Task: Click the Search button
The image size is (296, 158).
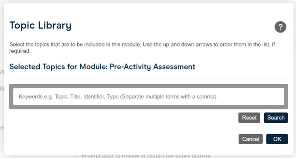Action: (x=276, y=118)
